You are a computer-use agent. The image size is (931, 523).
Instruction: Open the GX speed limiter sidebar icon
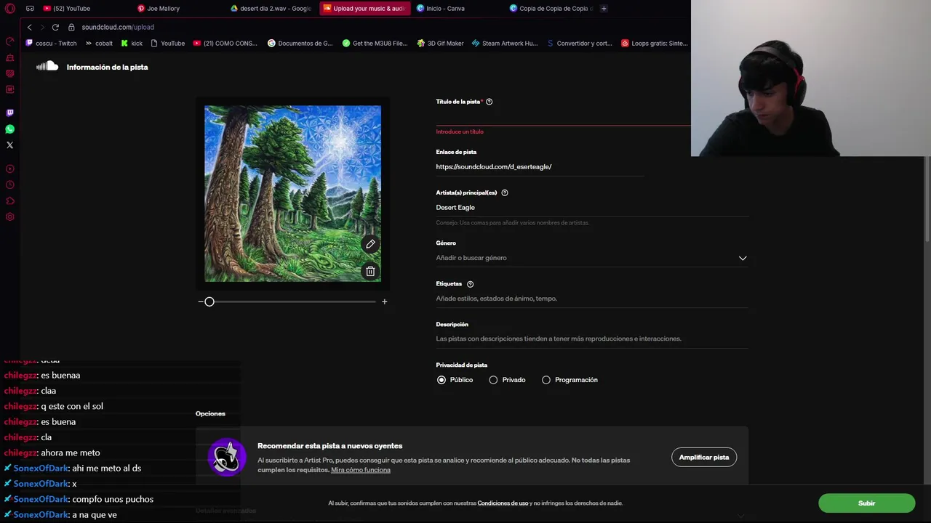coord(9,41)
